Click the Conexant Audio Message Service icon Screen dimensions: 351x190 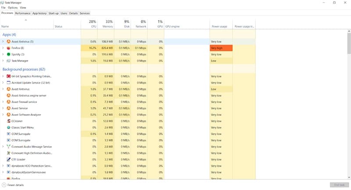click(8, 147)
